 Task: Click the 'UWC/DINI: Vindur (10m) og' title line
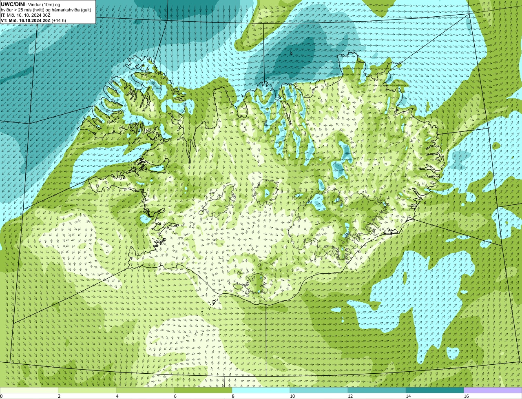point(31,4)
